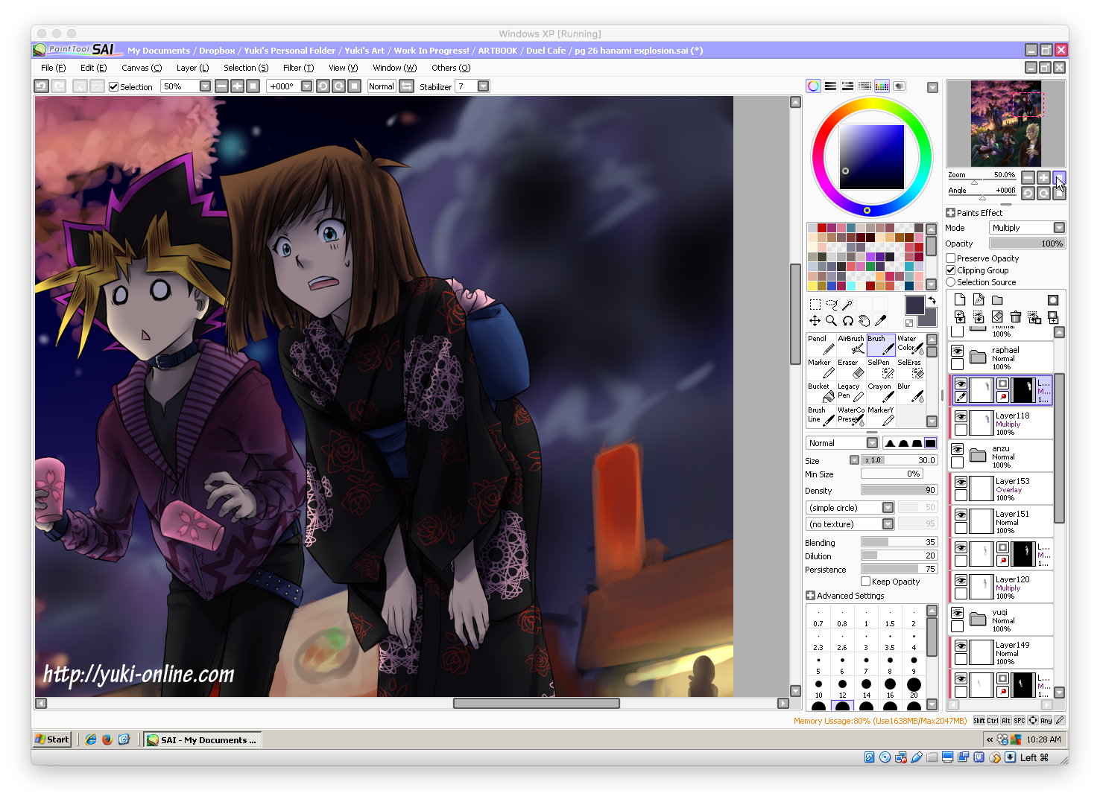This screenshot has width=1100, height=802.
Task: Select the Legacy Pen tool
Action: coord(851,392)
